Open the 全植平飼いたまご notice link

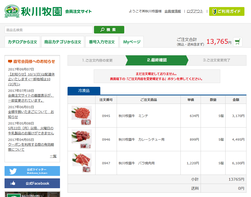point(31,114)
